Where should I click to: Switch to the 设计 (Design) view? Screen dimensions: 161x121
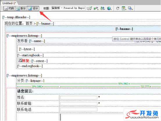[x=33, y=8]
